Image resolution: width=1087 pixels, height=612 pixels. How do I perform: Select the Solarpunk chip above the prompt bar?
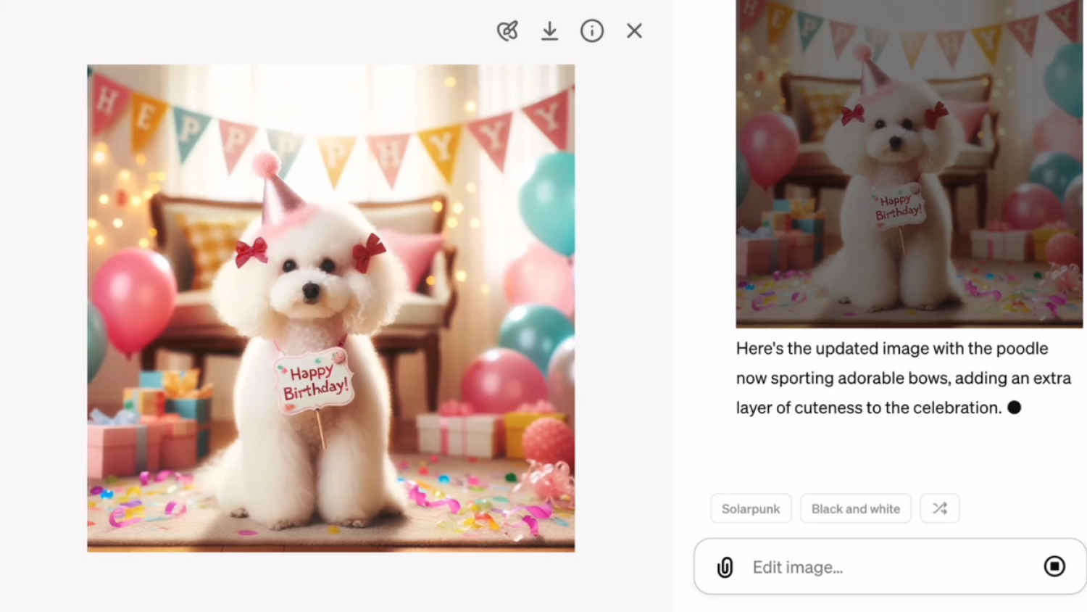click(x=751, y=508)
